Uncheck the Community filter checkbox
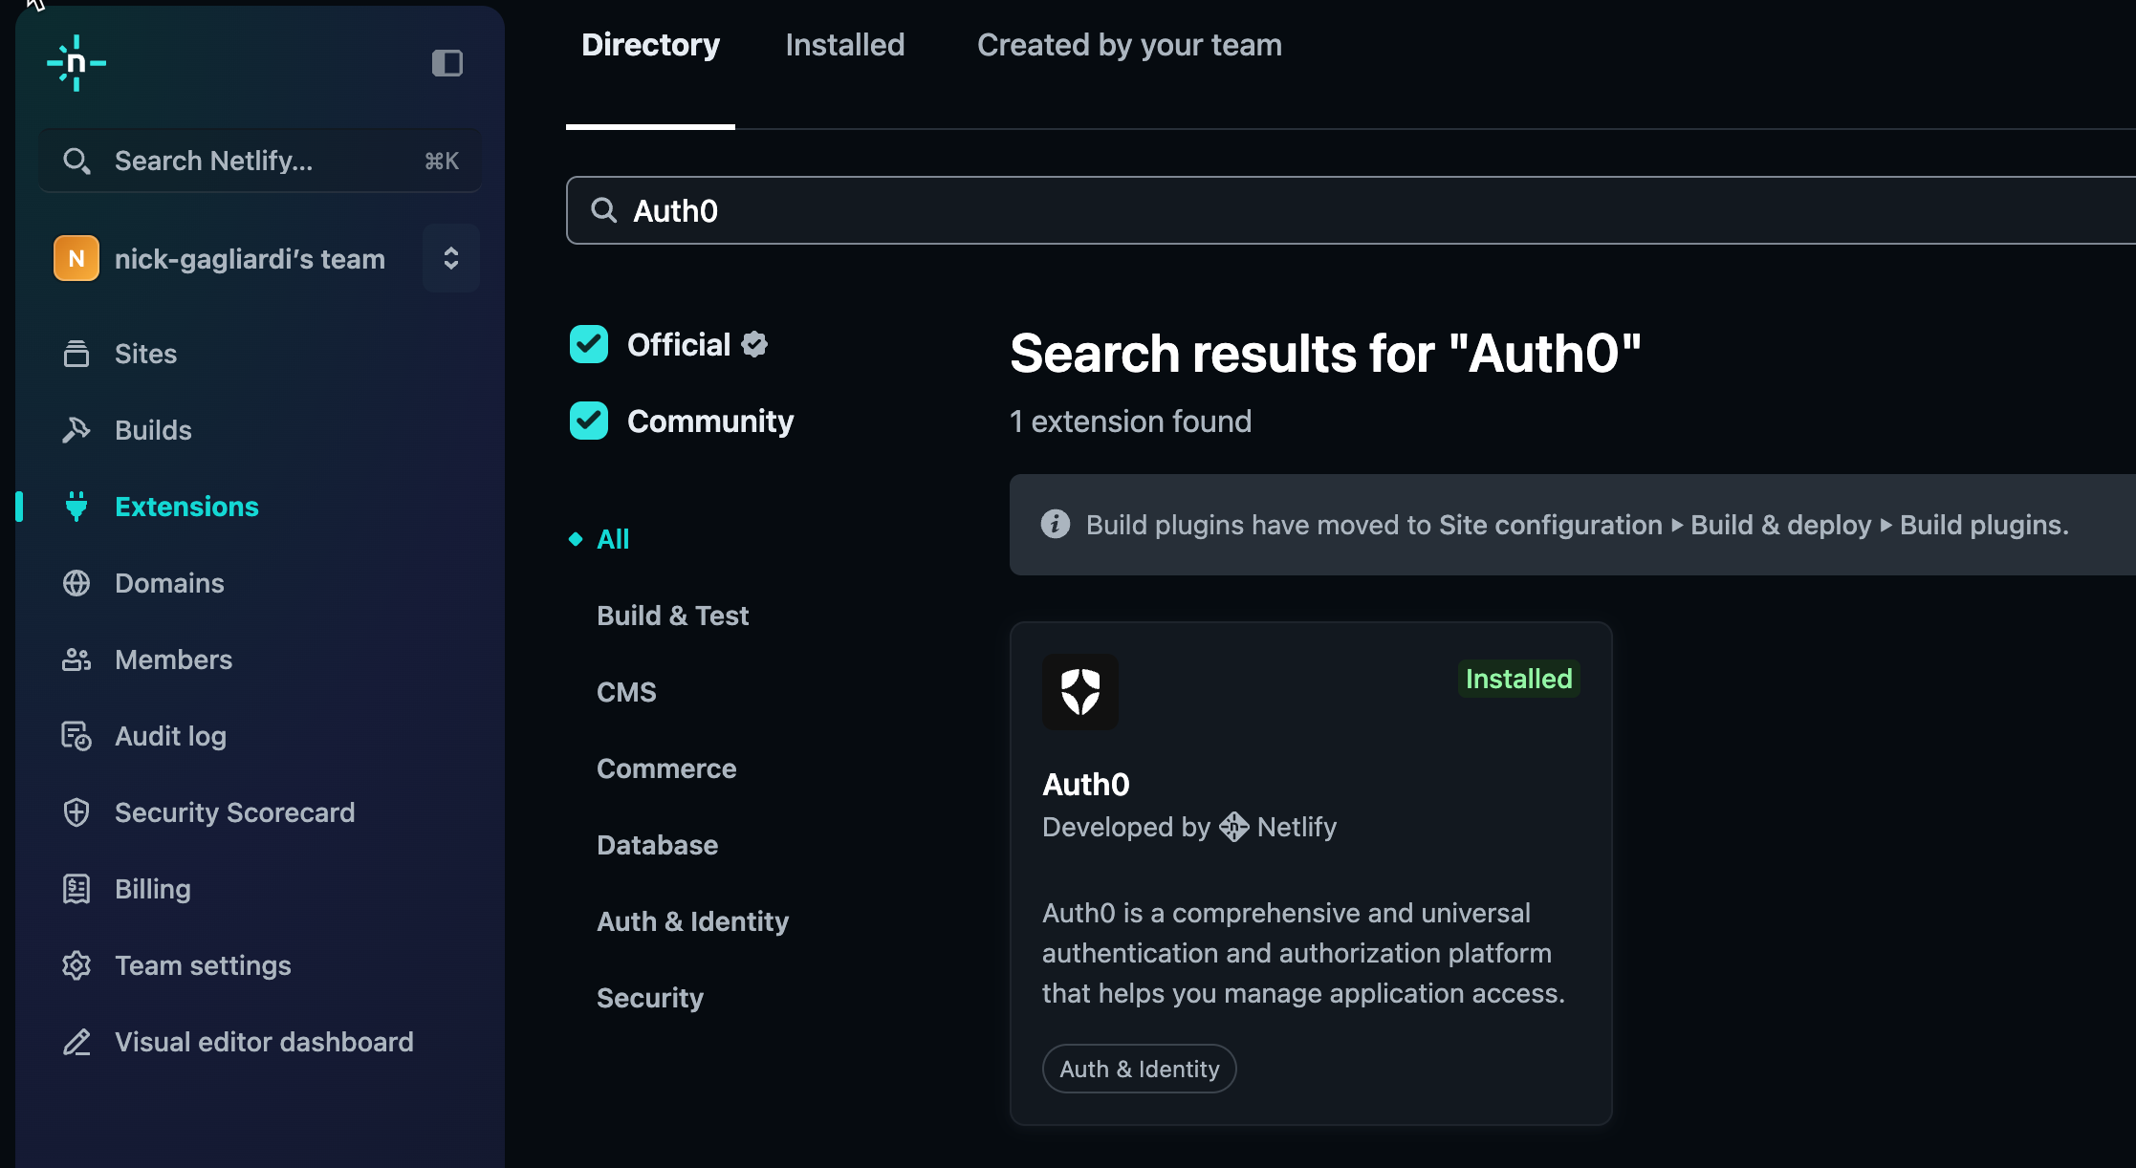The image size is (2136, 1168). (589, 421)
